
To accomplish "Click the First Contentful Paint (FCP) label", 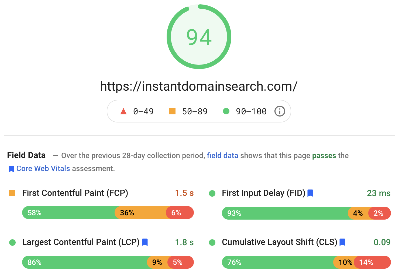I will 75,193.
